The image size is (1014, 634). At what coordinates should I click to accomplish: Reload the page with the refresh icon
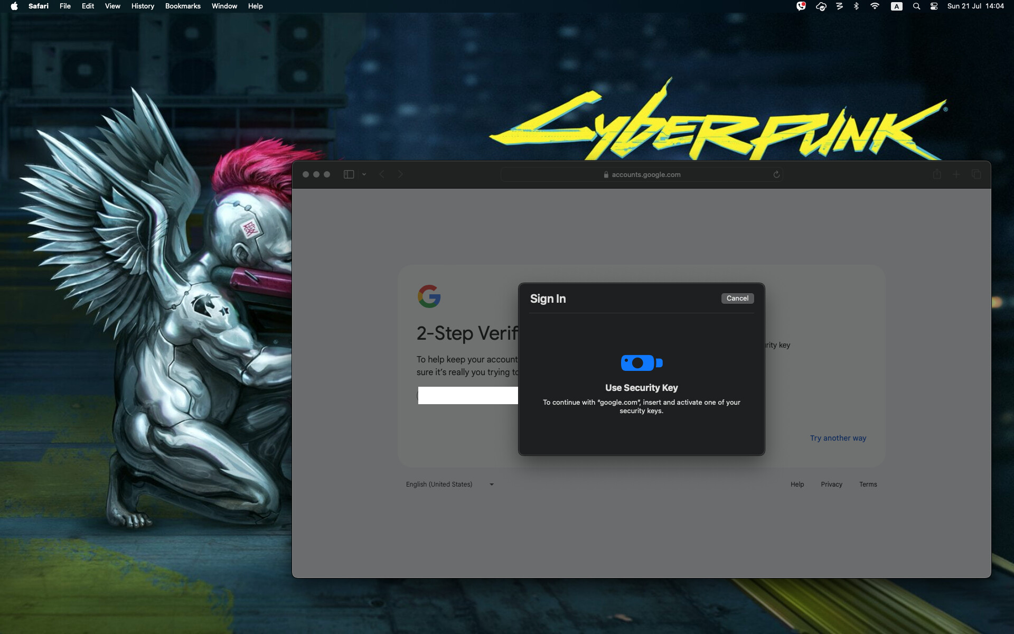coord(776,174)
